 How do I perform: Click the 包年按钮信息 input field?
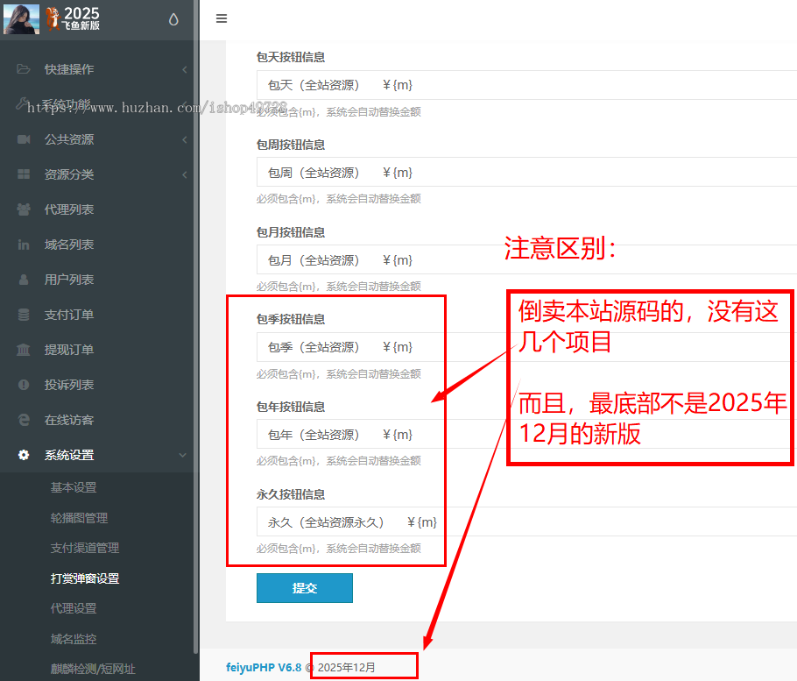pyautogui.click(x=526, y=435)
